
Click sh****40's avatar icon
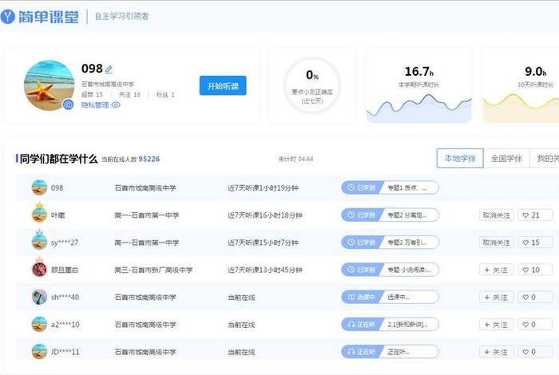pyautogui.click(x=39, y=297)
